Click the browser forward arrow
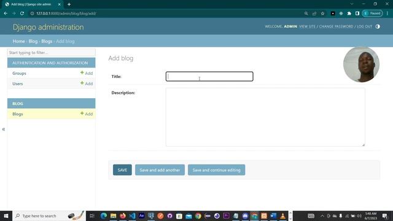This screenshot has width=393, height=221. pyautogui.click(x=14, y=14)
